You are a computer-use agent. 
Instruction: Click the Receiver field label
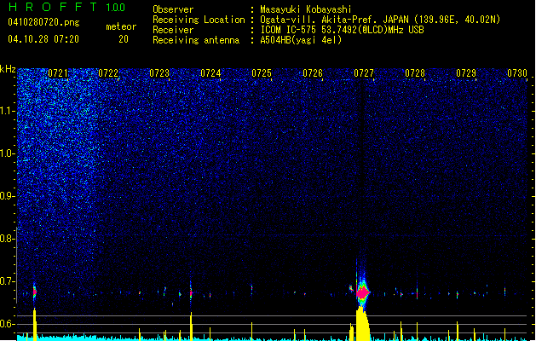pos(173,30)
